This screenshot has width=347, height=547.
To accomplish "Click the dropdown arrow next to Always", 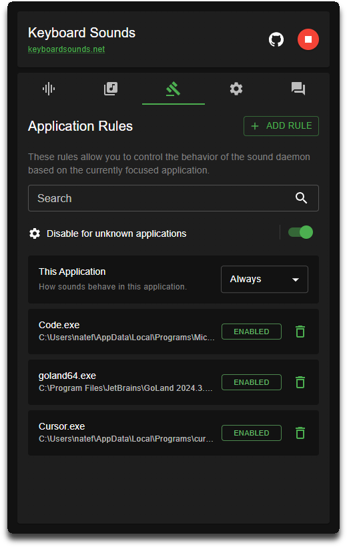I will [296, 280].
